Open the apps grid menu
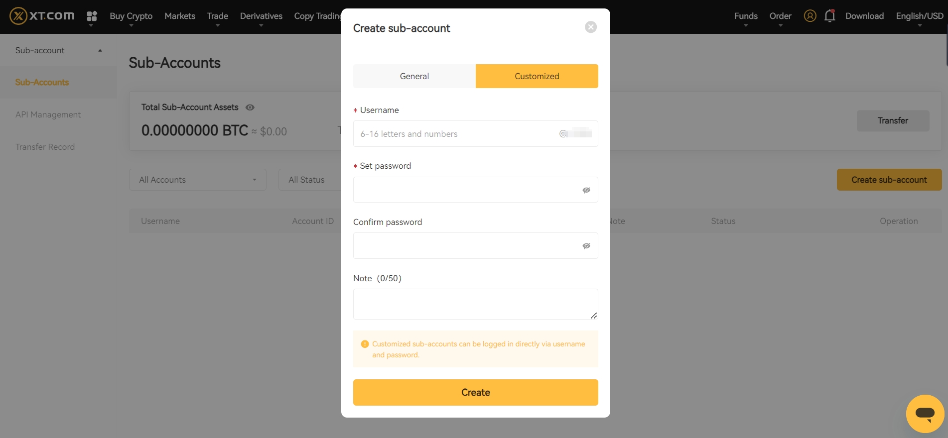The image size is (948, 438). (x=92, y=16)
